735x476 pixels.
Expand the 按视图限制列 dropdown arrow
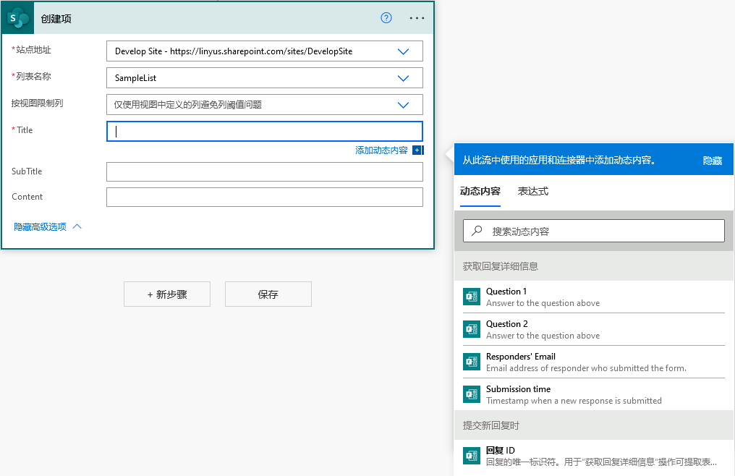pos(403,105)
